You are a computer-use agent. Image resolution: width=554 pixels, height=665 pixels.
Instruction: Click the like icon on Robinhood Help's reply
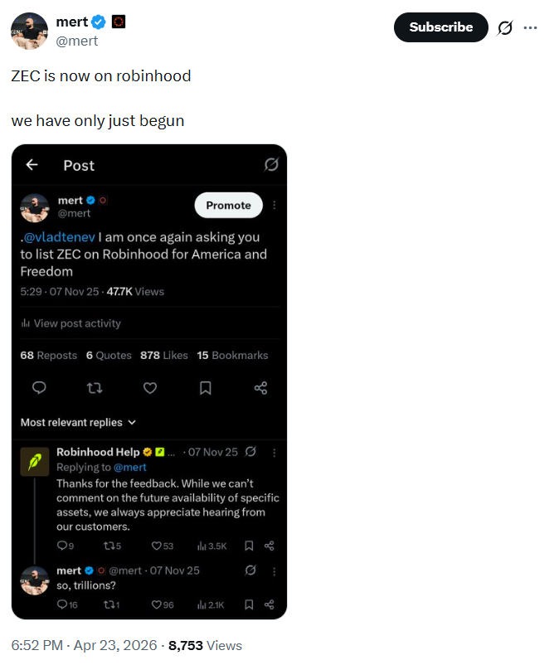tap(158, 546)
